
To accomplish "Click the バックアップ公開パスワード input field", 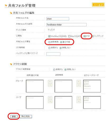I will (x=53, y=54).
